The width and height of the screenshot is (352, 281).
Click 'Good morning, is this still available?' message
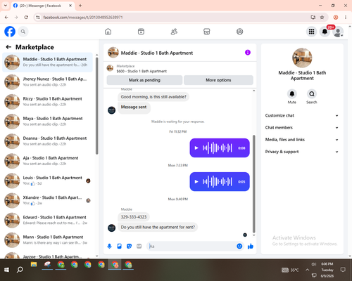tap(153, 97)
